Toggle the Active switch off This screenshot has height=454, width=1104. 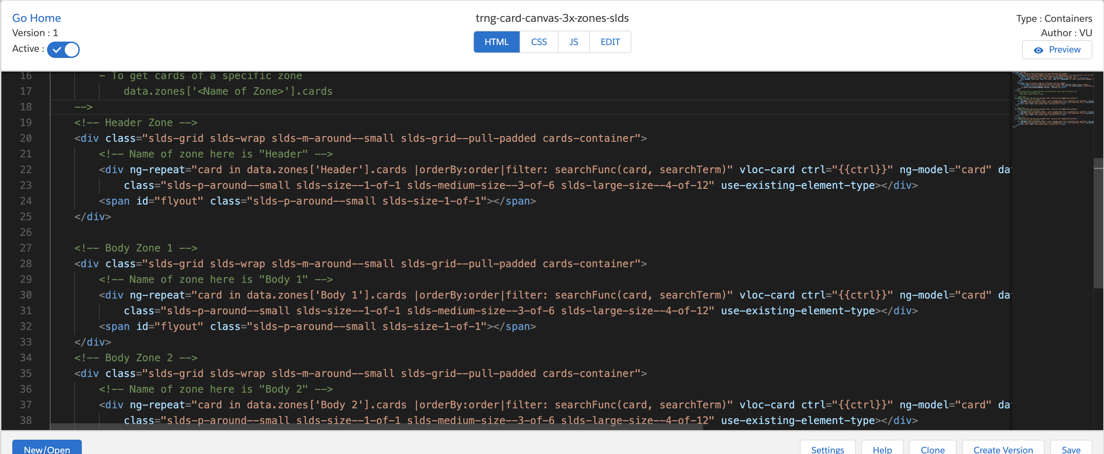pyautogui.click(x=63, y=50)
